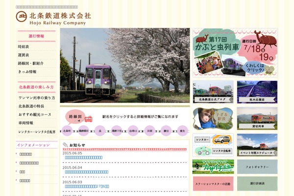Go to 路線図・駅紹介 in sidebar

[31, 63]
